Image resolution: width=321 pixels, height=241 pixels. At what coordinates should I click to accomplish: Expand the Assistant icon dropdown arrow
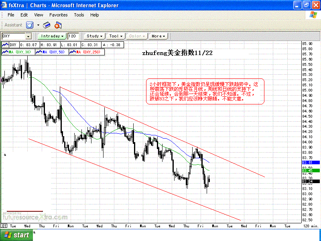(38, 25)
